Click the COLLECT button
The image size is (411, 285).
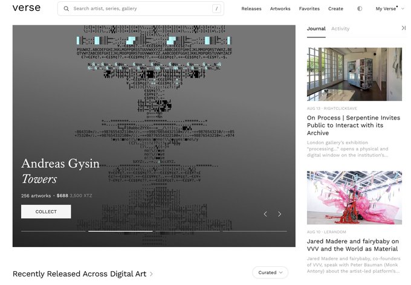coord(46,212)
